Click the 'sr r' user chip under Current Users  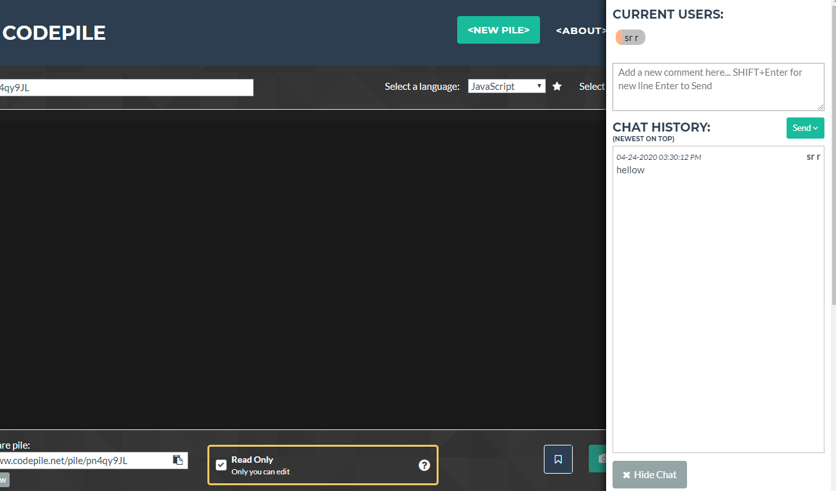click(x=631, y=37)
